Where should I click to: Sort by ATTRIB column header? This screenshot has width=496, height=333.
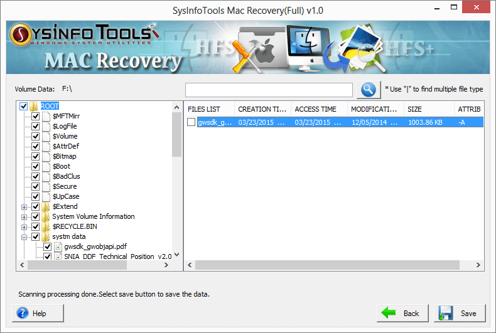469,109
